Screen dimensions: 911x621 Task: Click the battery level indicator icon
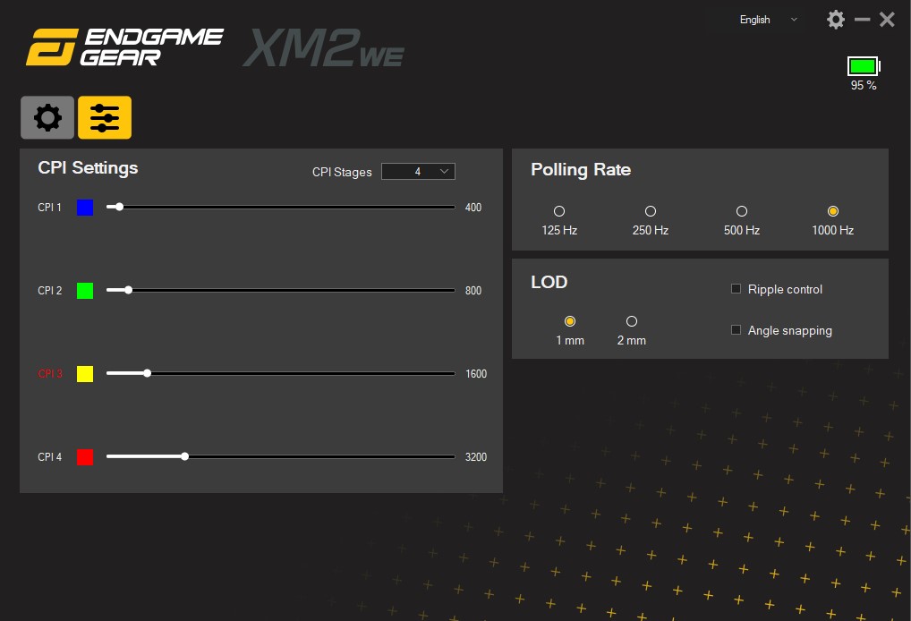coord(864,66)
